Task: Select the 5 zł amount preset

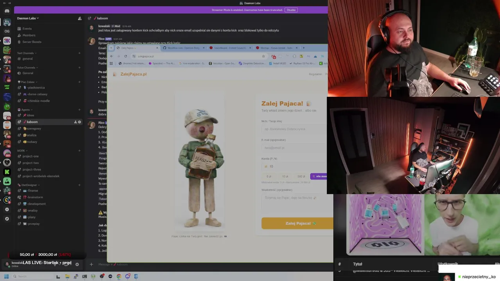Action: (269, 176)
